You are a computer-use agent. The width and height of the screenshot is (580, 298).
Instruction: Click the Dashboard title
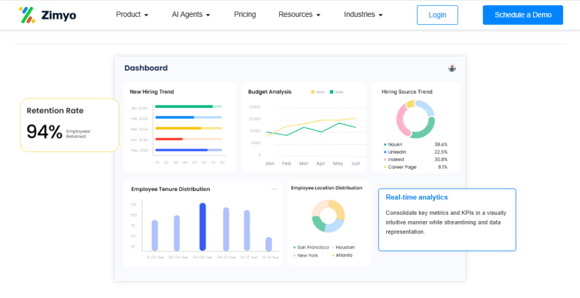coord(146,68)
